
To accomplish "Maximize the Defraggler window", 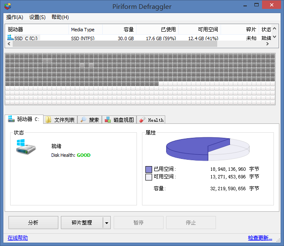I will 257,5.
